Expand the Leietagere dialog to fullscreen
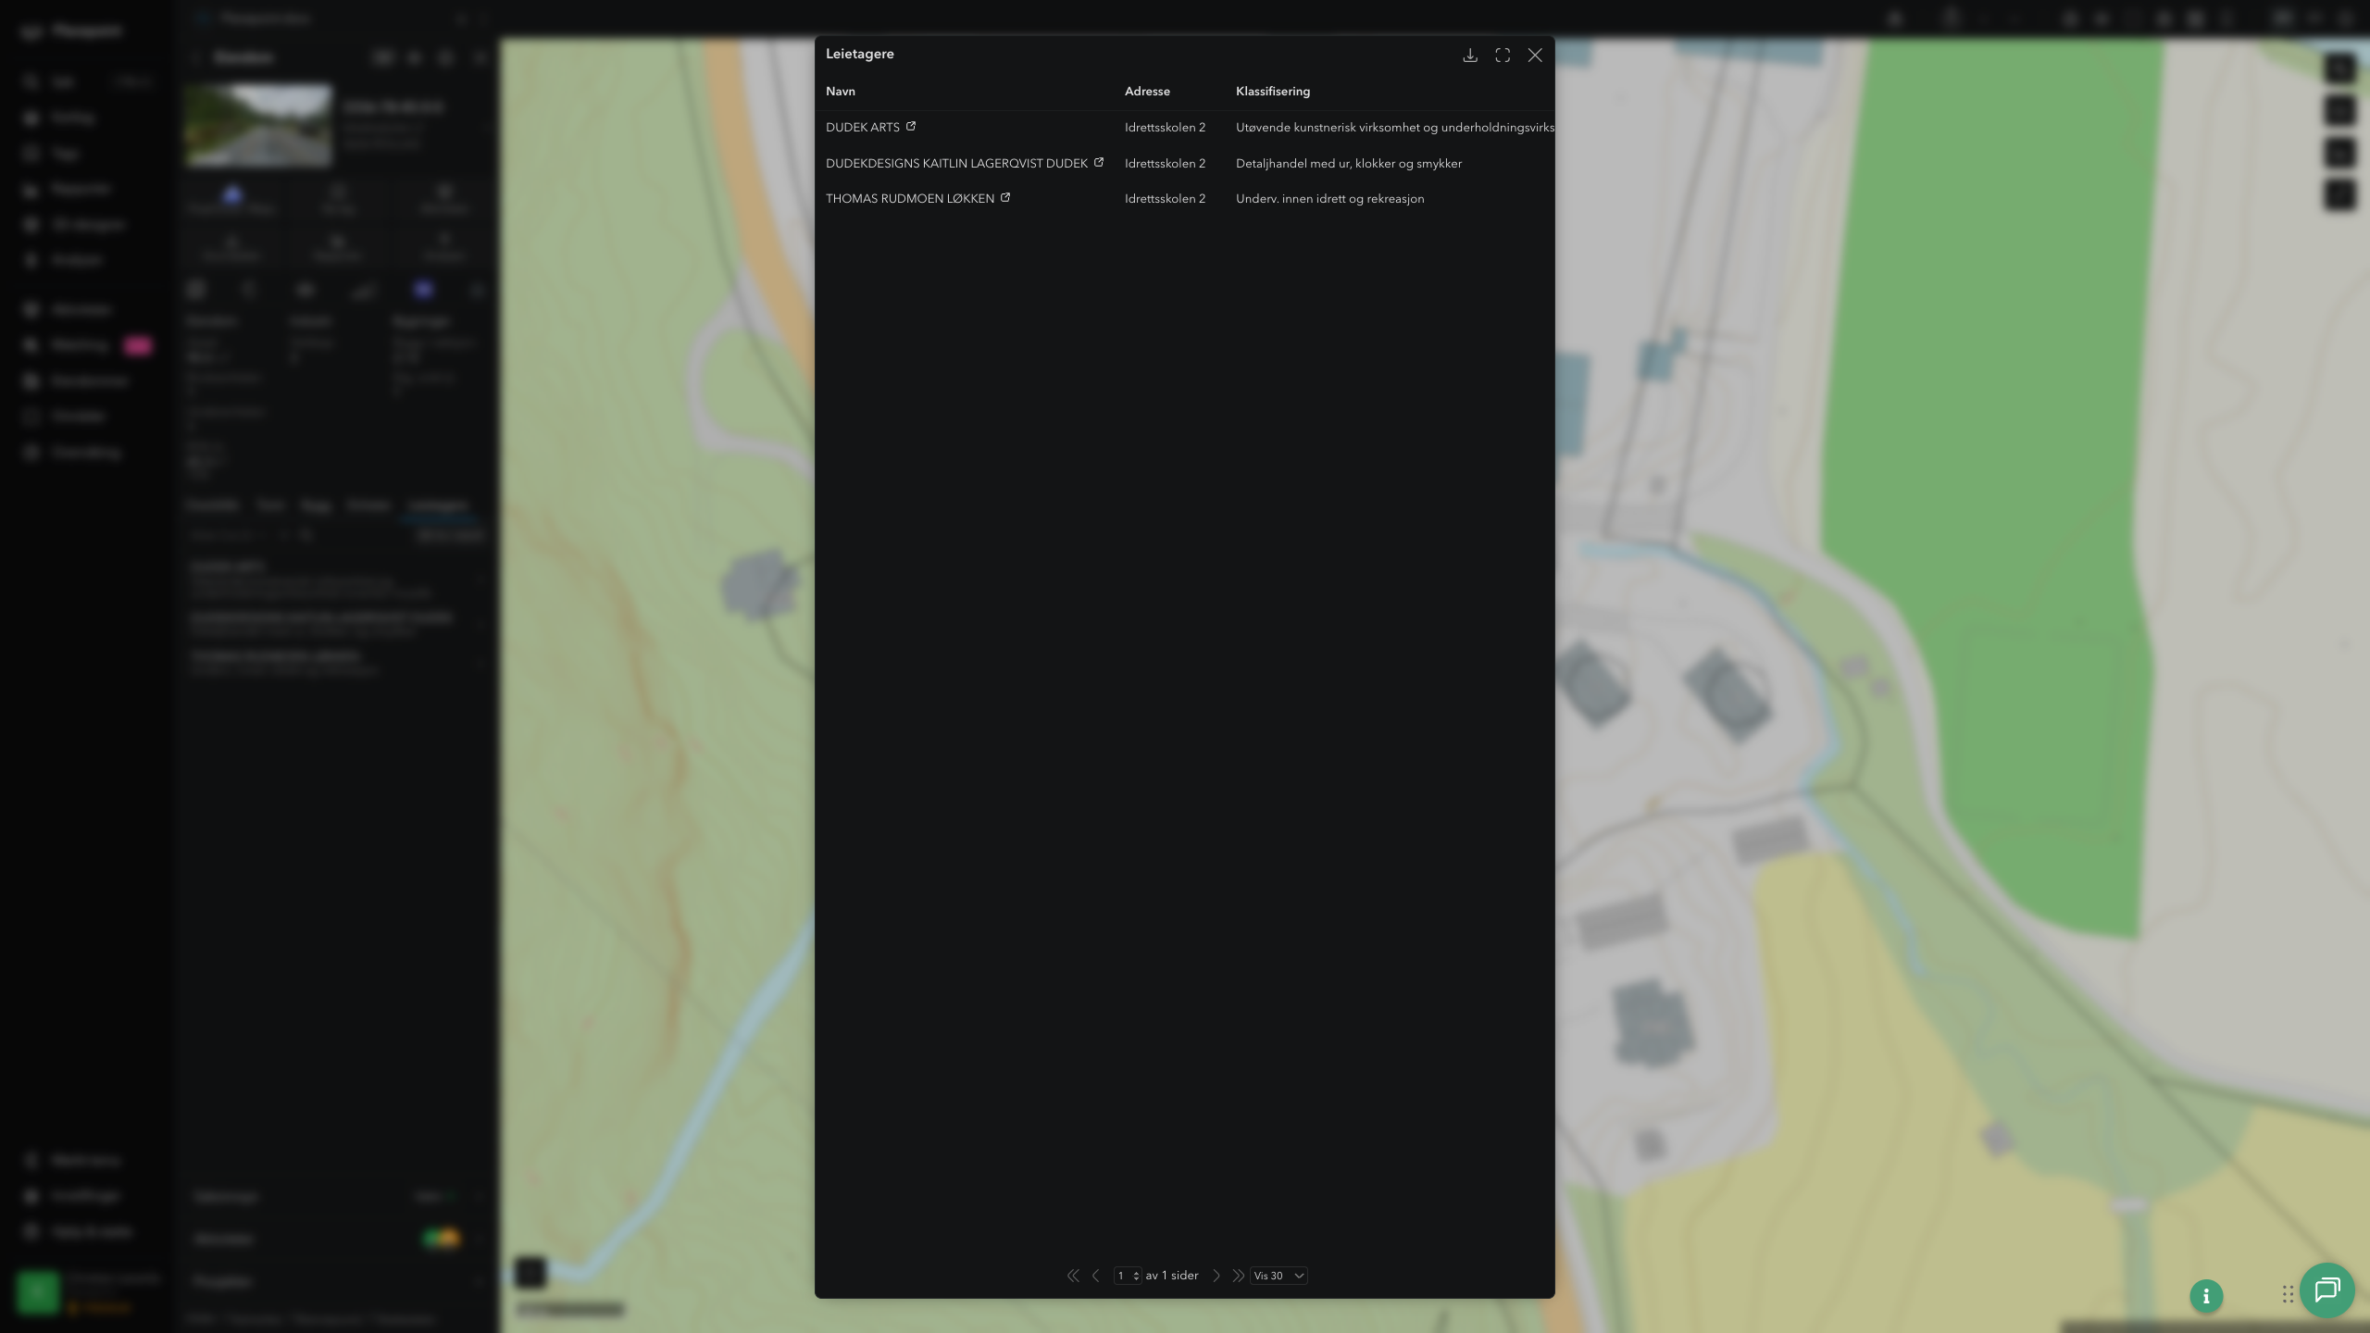This screenshot has height=1333, width=2370. coord(1503,56)
